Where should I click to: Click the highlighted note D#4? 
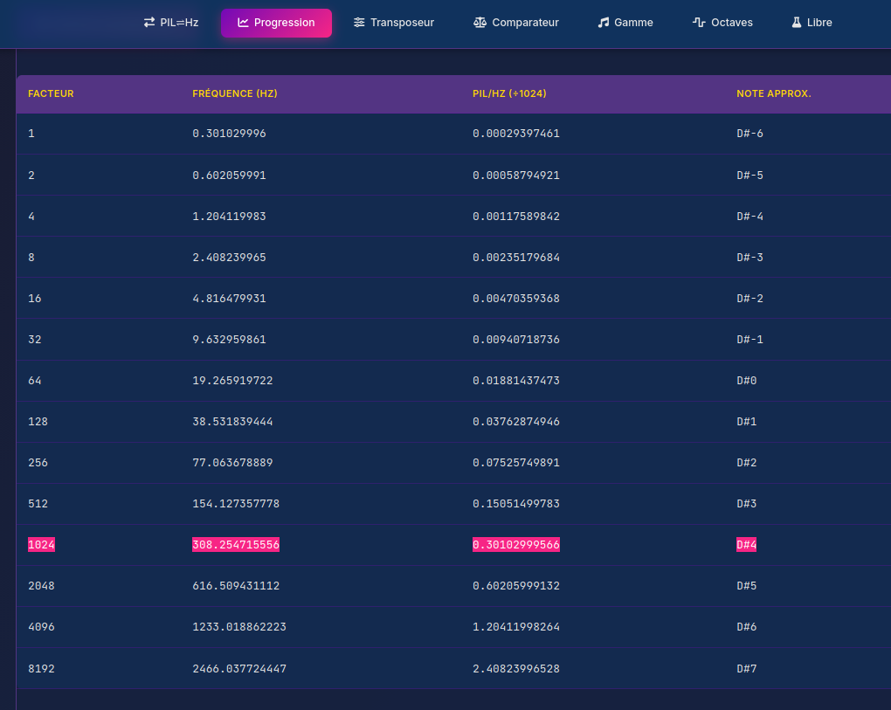pos(746,545)
